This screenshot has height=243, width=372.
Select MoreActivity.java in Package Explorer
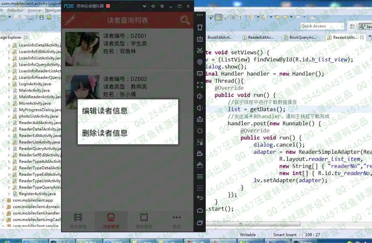tap(35, 103)
